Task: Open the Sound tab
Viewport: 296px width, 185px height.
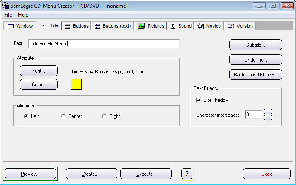Action: click(180, 26)
